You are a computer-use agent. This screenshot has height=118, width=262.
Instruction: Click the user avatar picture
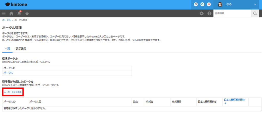[220, 5]
